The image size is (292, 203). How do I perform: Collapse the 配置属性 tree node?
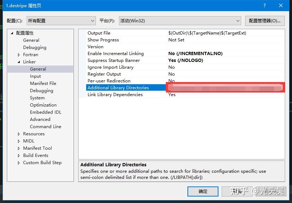12,33
